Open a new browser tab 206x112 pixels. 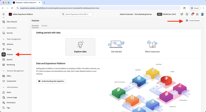pyautogui.click(x=44, y=3)
